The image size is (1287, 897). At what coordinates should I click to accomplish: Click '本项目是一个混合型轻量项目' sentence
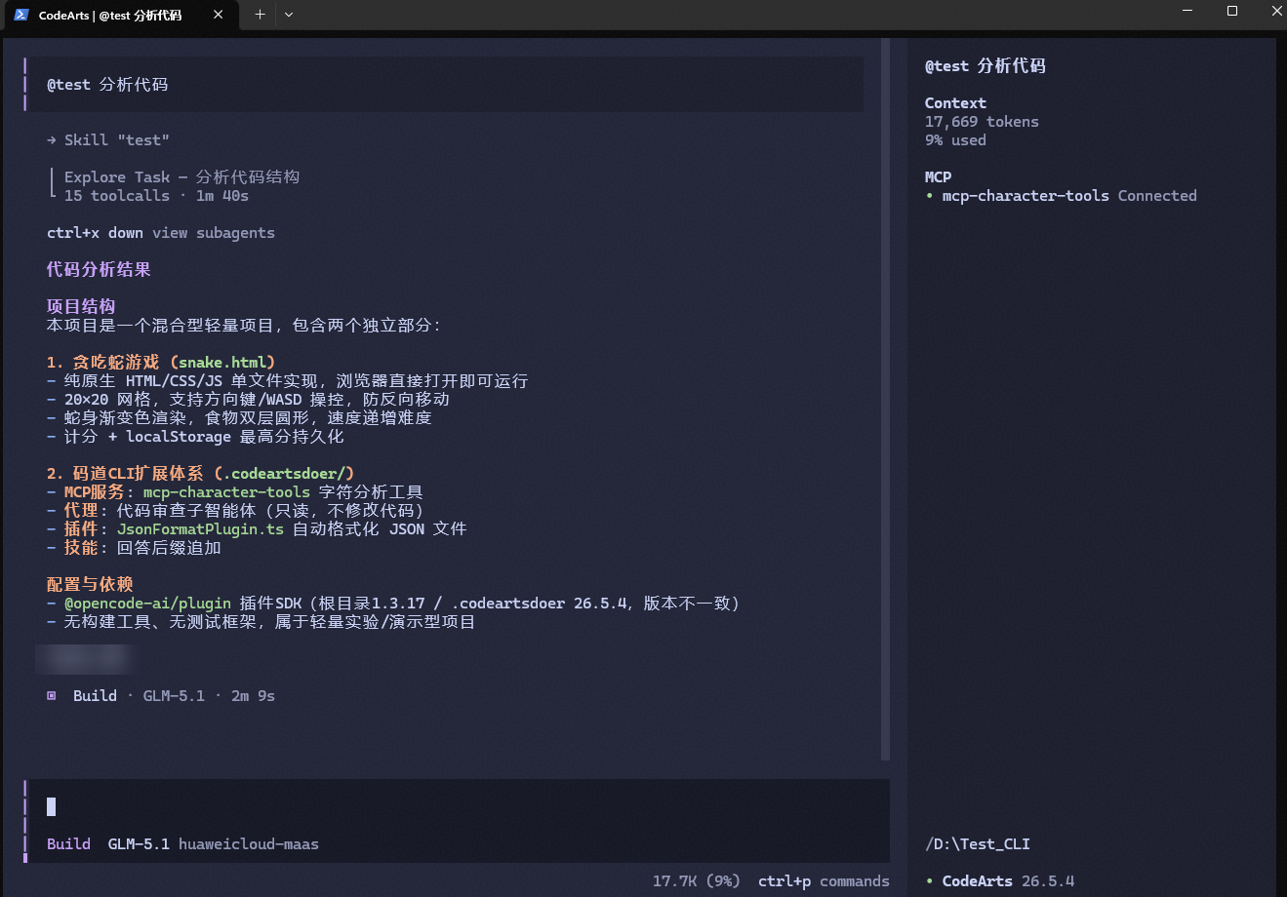point(244,326)
